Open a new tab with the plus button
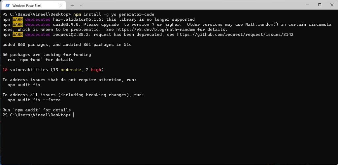338x165 pixels. click(x=72, y=5)
